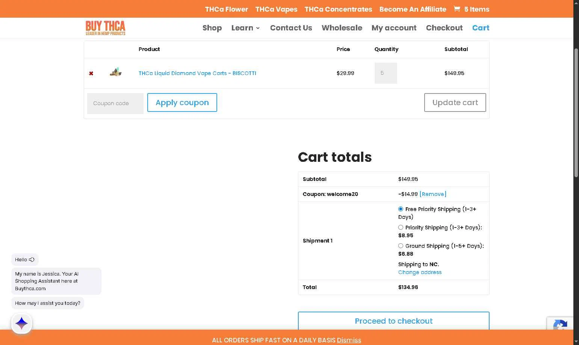This screenshot has height=345, width=579.
Task: Click the Update cart button
Action: (x=455, y=102)
